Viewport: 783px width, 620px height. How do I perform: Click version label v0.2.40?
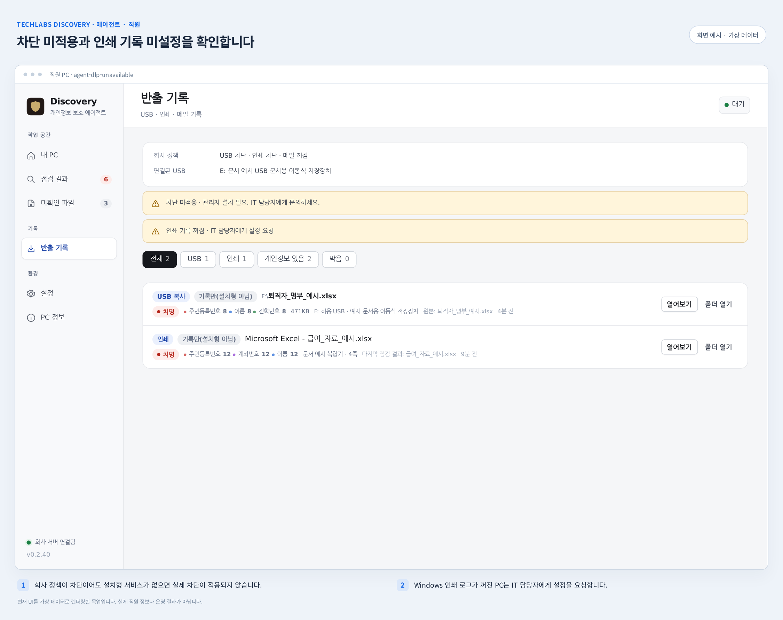tap(39, 554)
